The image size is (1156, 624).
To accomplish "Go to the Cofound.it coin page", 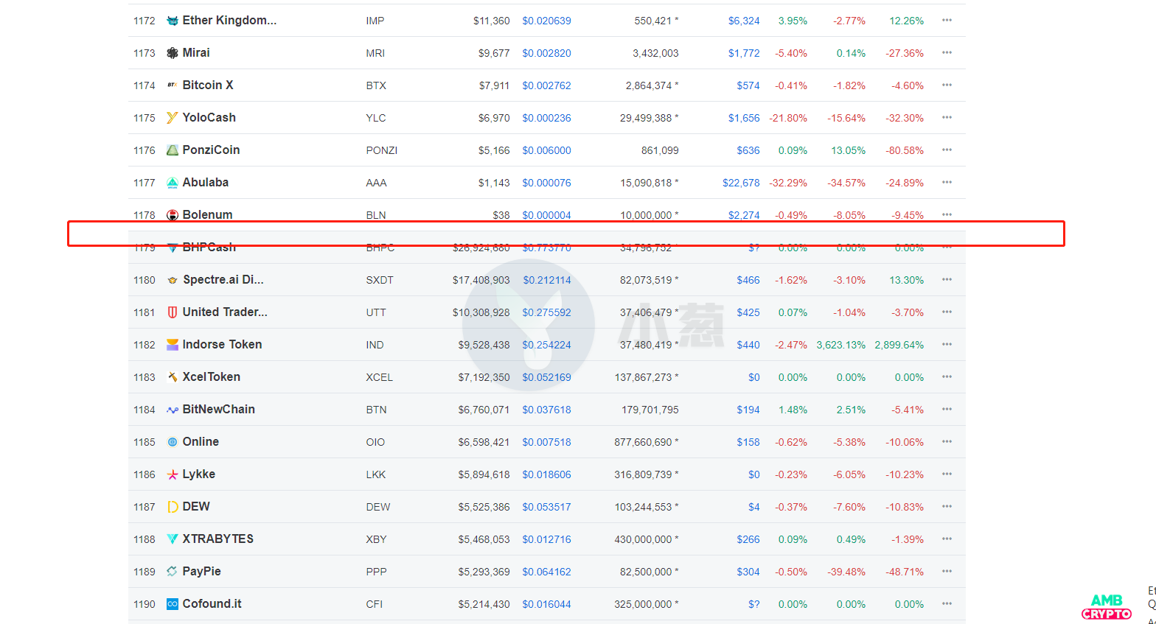I will (212, 604).
